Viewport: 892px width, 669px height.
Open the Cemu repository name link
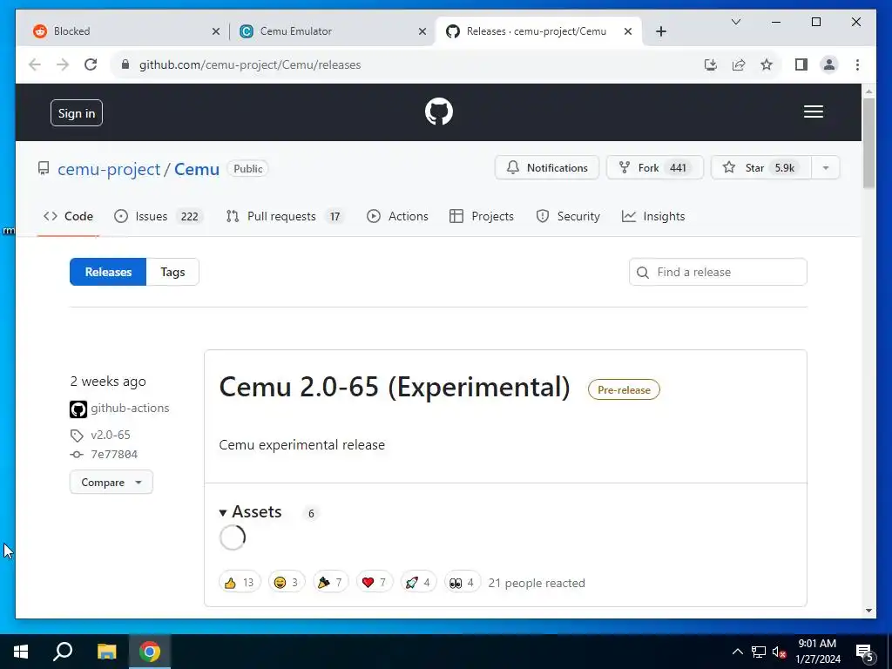(197, 169)
